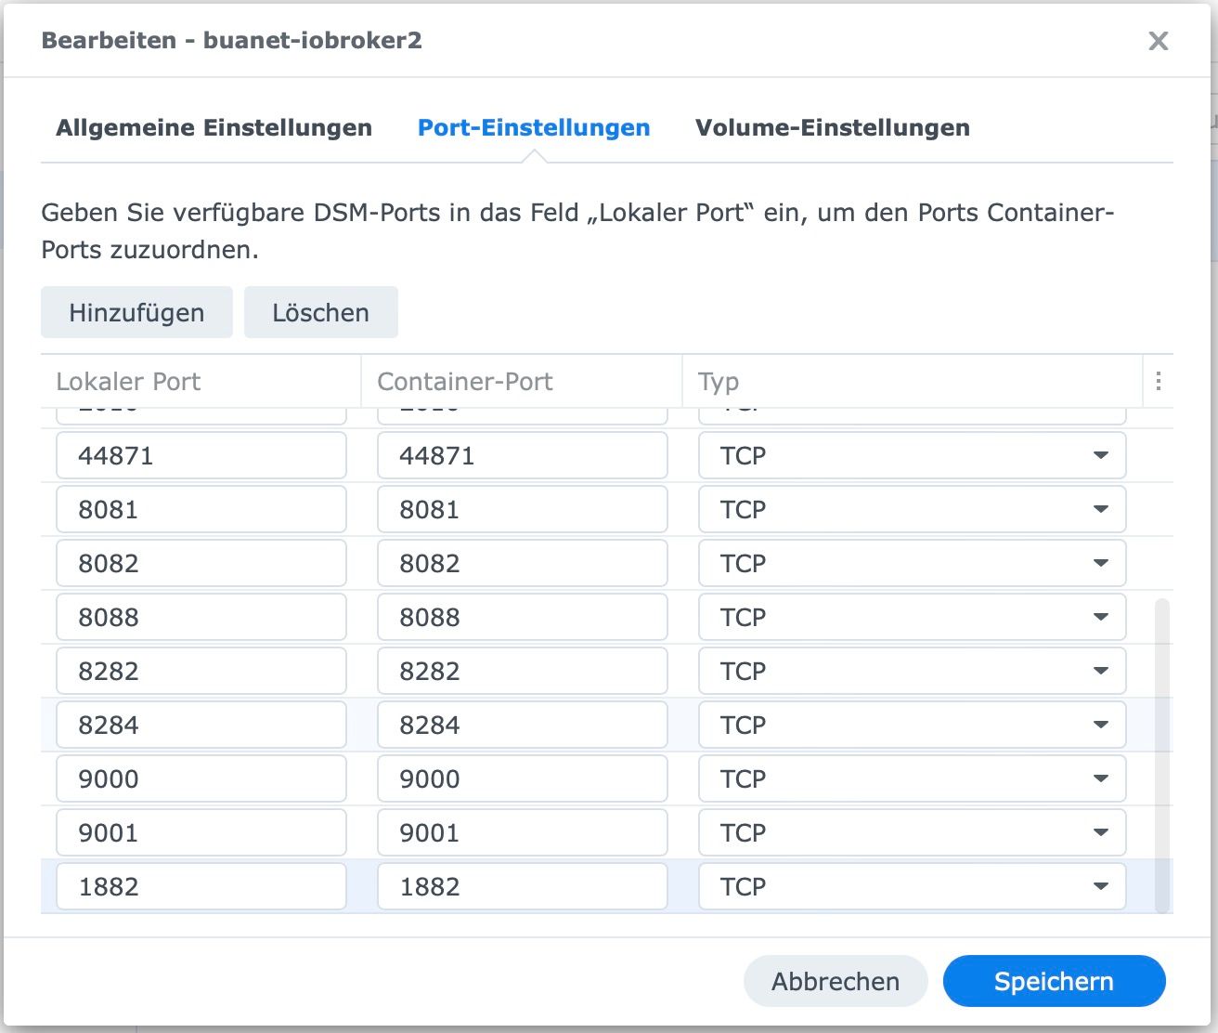Viewport: 1218px width, 1033px height.
Task: Focus the Container-Port field with 8282
Action: 522,672
